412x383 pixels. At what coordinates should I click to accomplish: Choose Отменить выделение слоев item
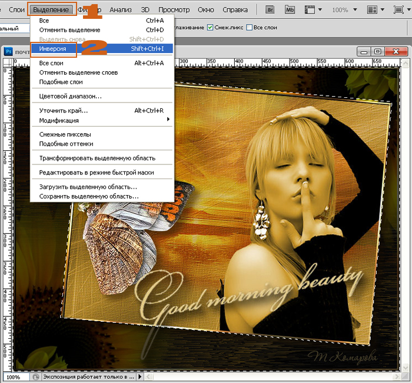[102, 72]
